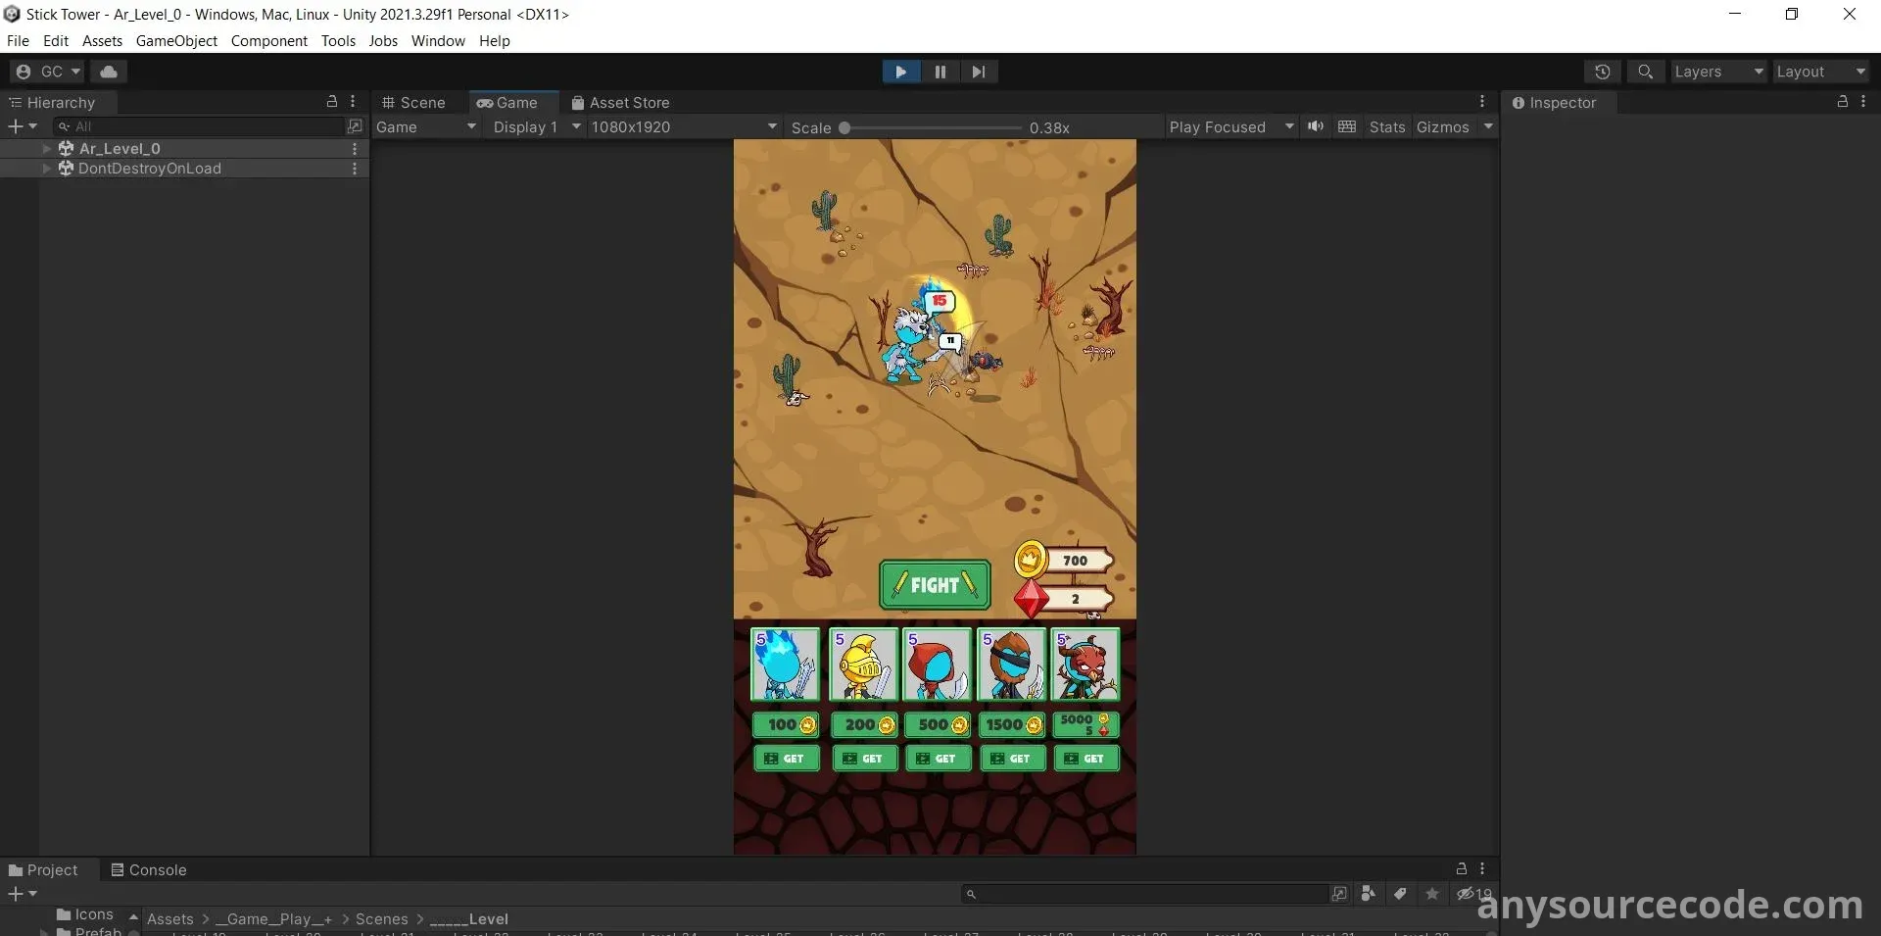
Task: Open the Undo History icon
Action: (1602, 72)
